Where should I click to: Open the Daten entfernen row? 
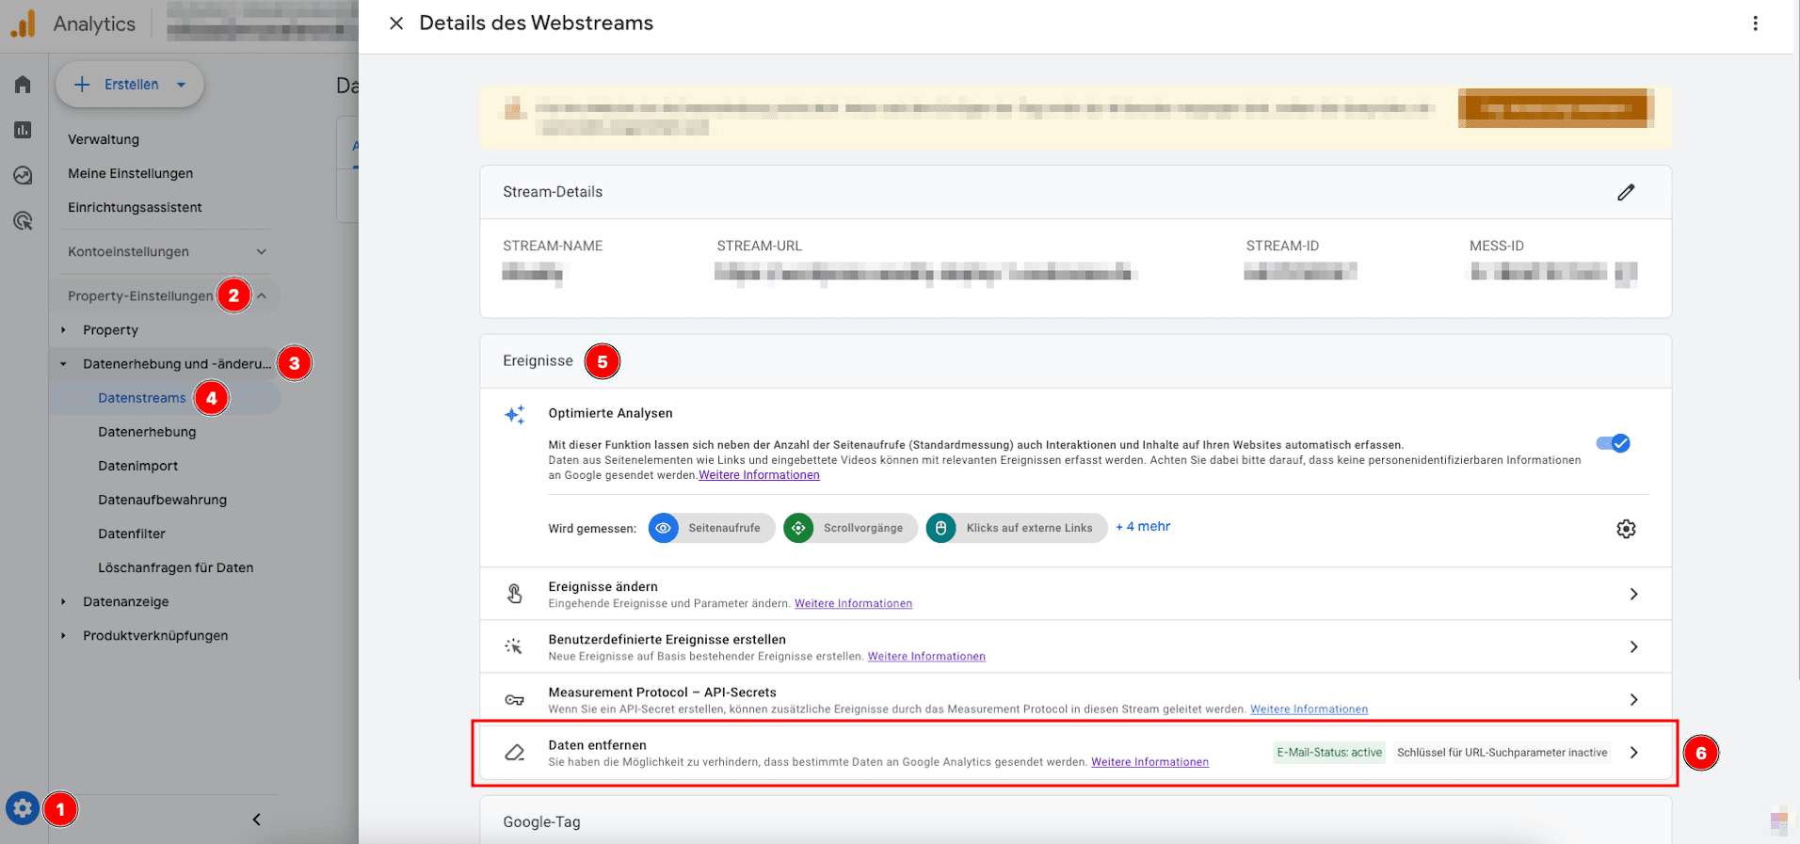click(1073, 753)
